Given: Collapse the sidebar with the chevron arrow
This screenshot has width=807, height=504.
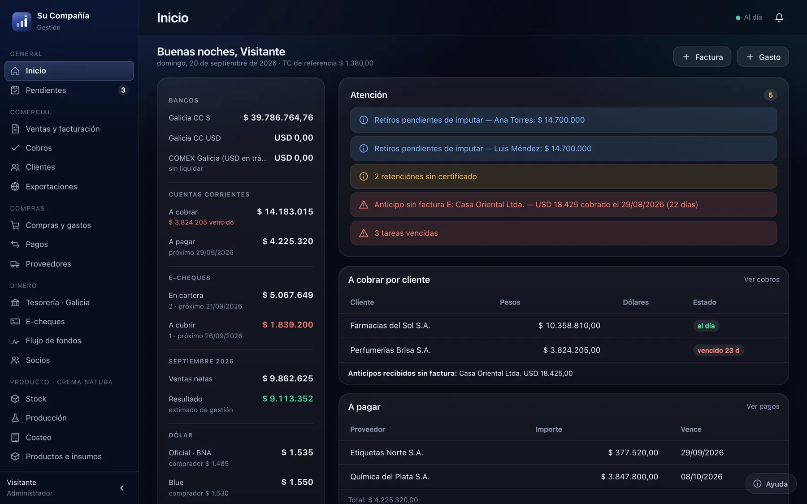Looking at the screenshot, I should (x=122, y=488).
